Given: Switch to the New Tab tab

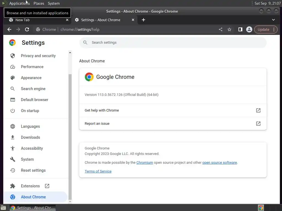Looking at the screenshot, I should [x=37, y=20].
